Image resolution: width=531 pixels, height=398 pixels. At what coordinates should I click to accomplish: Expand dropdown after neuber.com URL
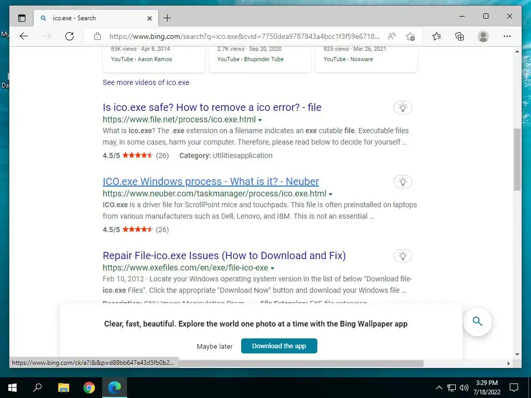tap(330, 194)
